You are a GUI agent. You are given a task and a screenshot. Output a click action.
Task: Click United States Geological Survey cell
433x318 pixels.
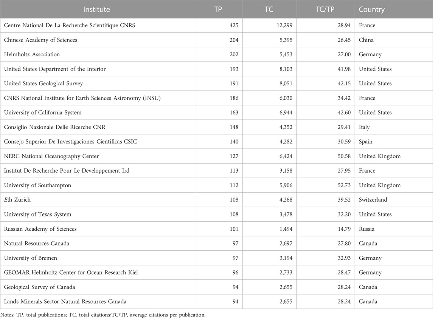point(43,83)
